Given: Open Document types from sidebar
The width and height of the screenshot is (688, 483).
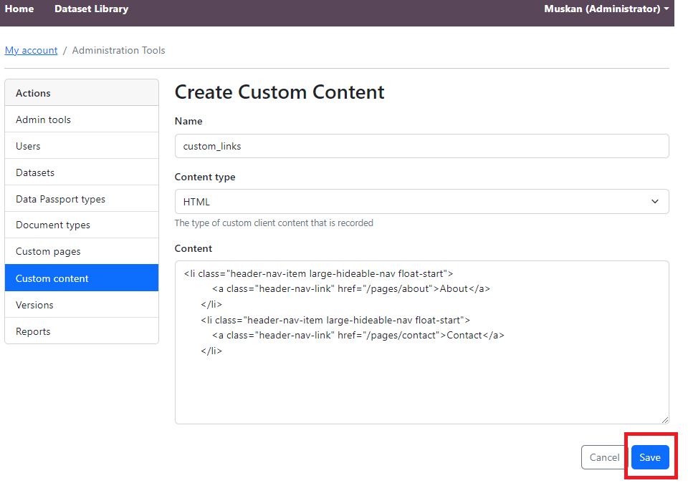Looking at the screenshot, I should pos(53,225).
